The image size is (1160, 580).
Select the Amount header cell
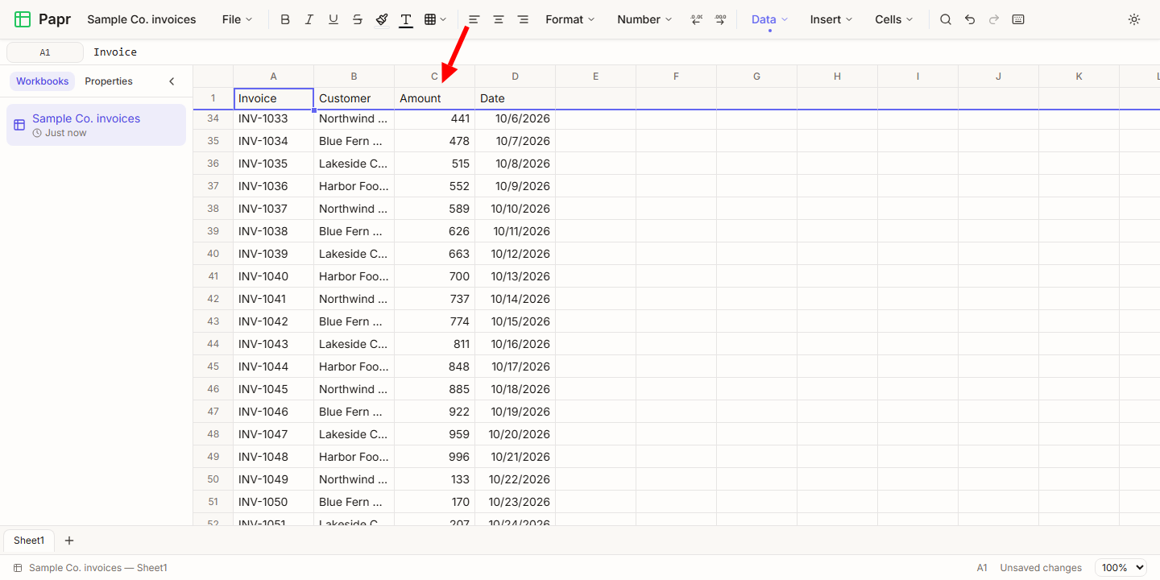(435, 98)
